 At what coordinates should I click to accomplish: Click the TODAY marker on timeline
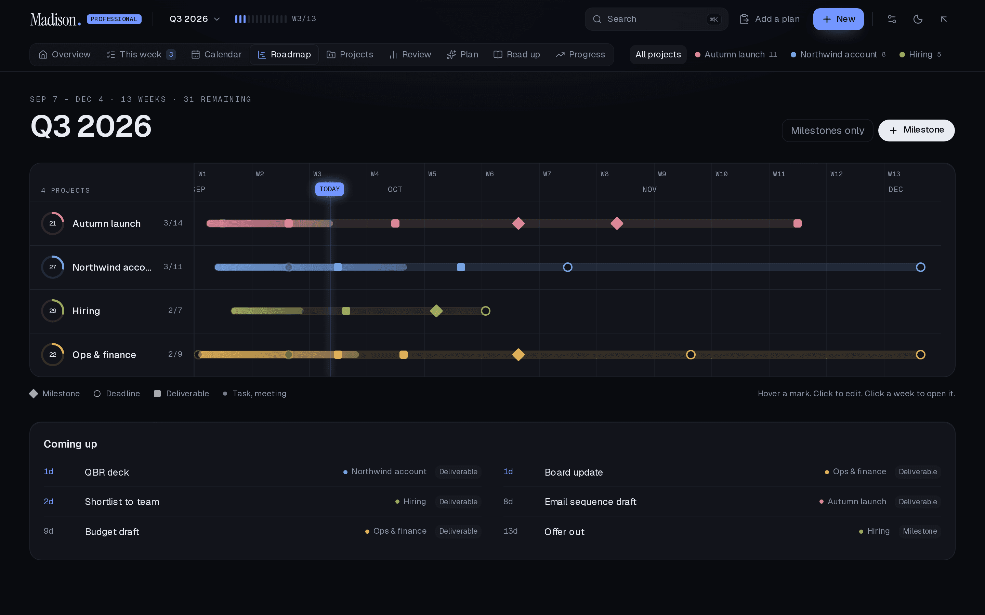coord(330,189)
